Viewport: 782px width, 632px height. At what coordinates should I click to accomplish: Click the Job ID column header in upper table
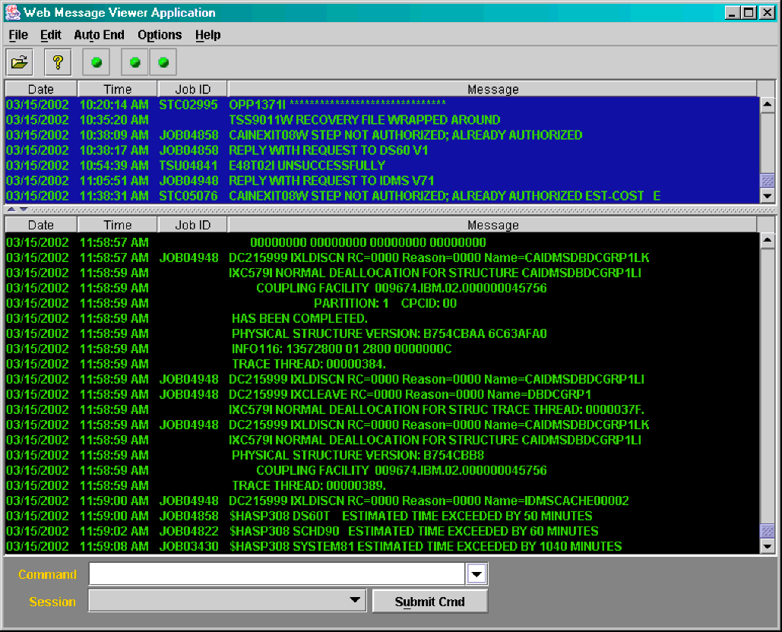click(192, 90)
